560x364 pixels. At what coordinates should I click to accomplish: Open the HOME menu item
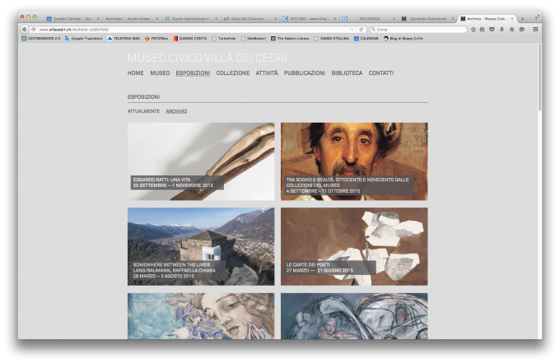pos(135,73)
